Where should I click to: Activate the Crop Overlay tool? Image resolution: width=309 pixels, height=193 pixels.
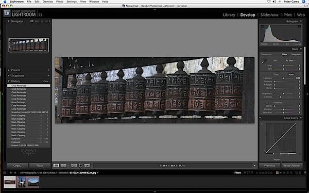pos(74,166)
